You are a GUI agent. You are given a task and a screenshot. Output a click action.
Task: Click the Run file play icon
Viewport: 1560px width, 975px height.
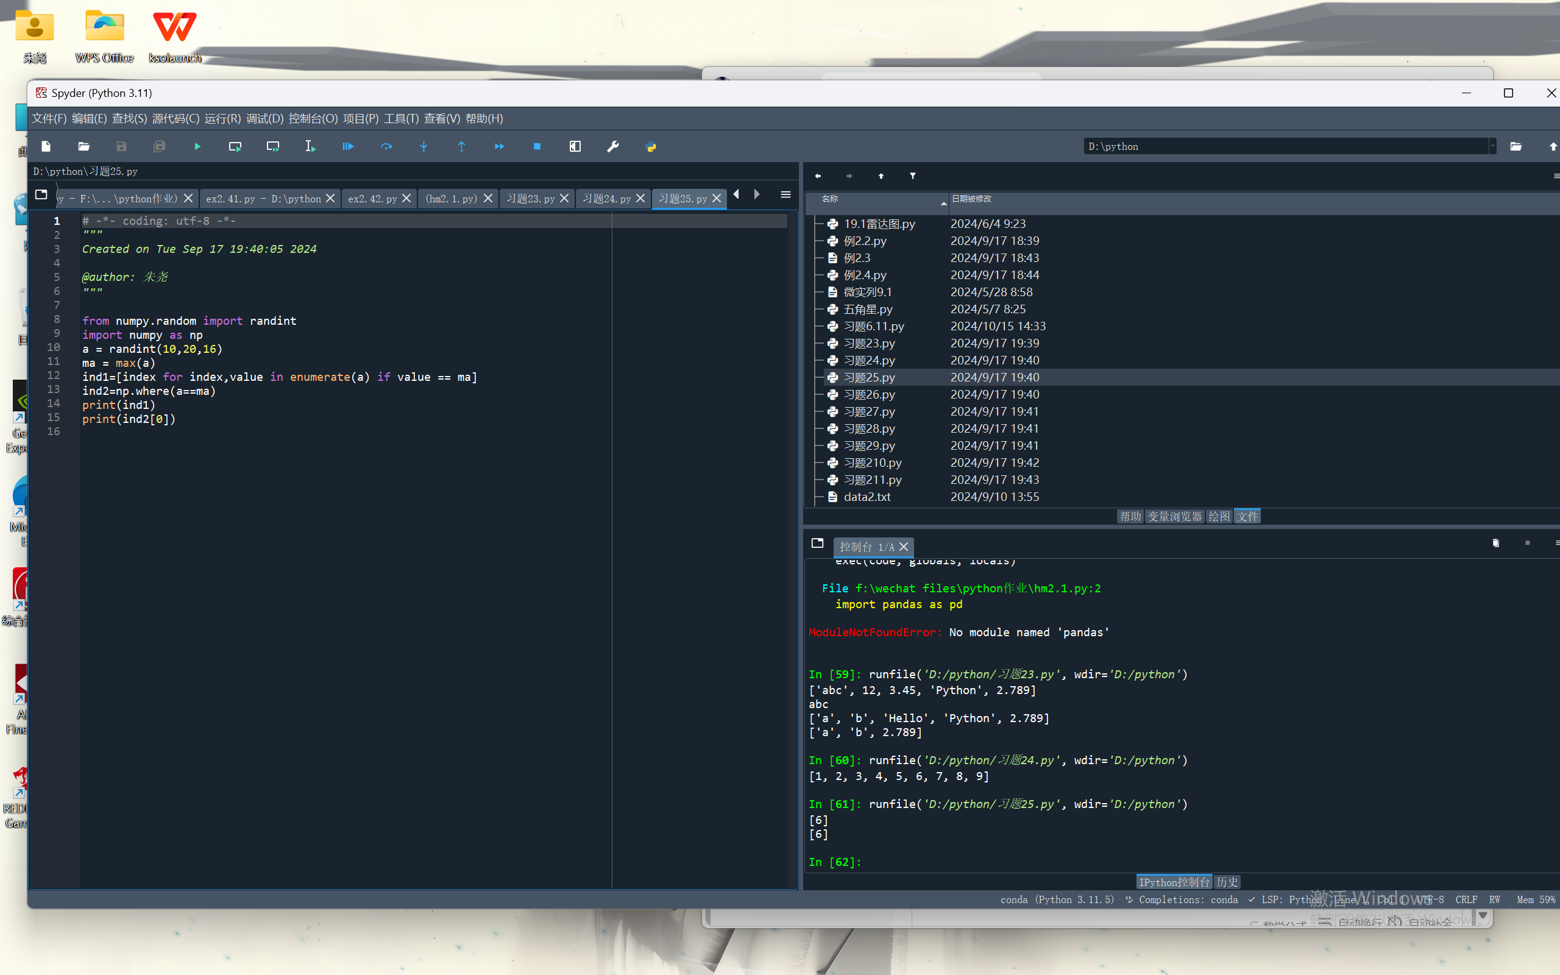tap(197, 146)
